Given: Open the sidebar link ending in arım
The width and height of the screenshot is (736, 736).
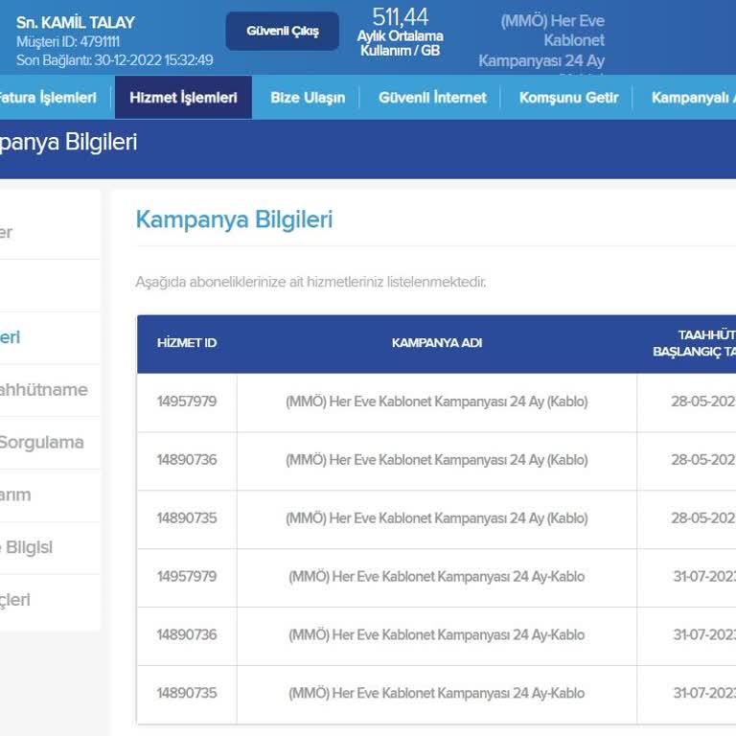Looking at the screenshot, I should pyautogui.click(x=15, y=494).
